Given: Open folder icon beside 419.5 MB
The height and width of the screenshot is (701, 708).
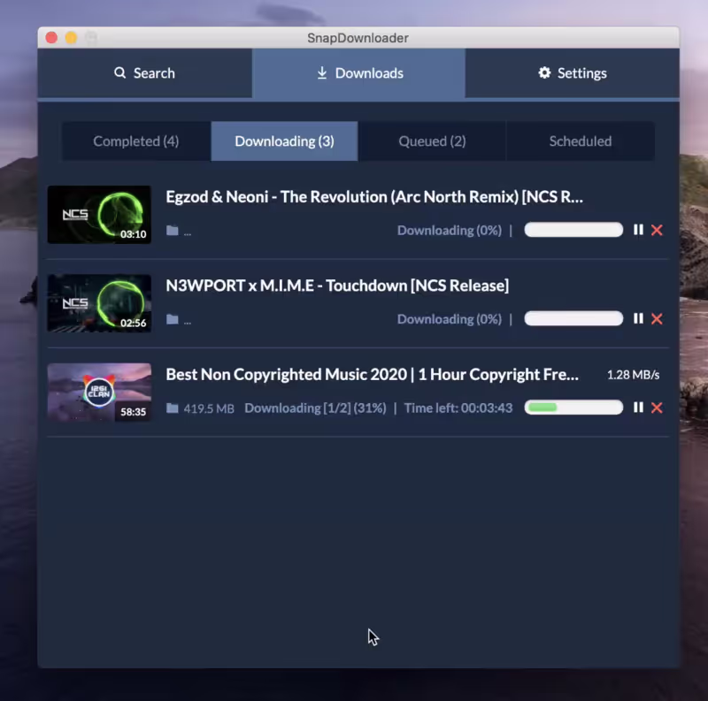Looking at the screenshot, I should (x=172, y=408).
